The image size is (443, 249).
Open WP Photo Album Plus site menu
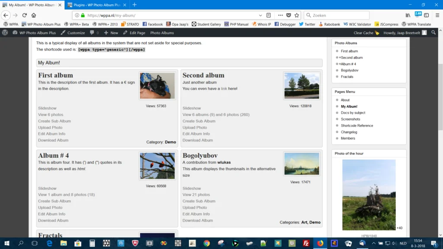(x=34, y=33)
